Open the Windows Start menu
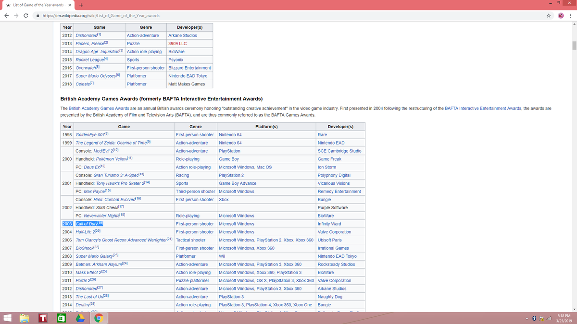 [x=8, y=318]
